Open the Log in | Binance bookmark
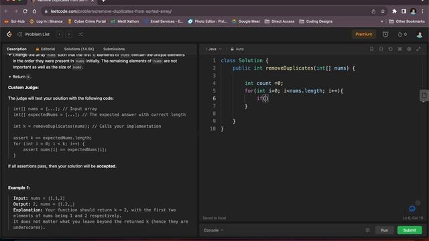Viewport: 429px width, 241px height. [x=46, y=21]
